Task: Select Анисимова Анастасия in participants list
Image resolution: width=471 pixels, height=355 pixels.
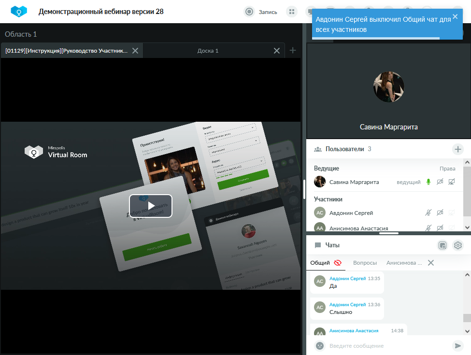Action: pos(358,228)
